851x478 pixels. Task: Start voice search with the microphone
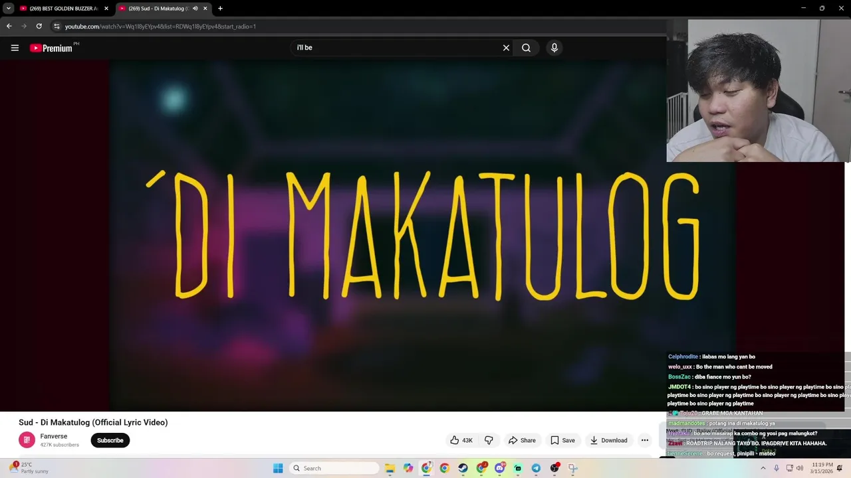click(x=554, y=48)
